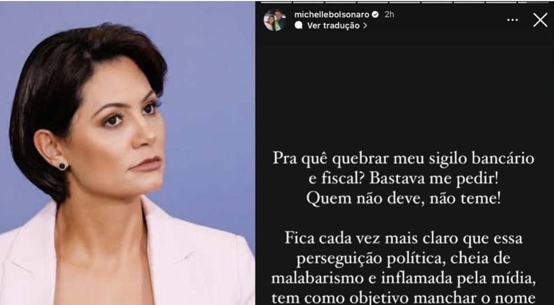Open the michellebolsonaro username link
This screenshot has width=554, height=305.
tap(331, 14)
